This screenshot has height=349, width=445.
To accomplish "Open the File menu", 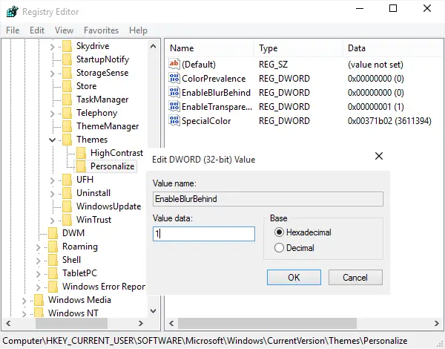I will click(13, 30).
